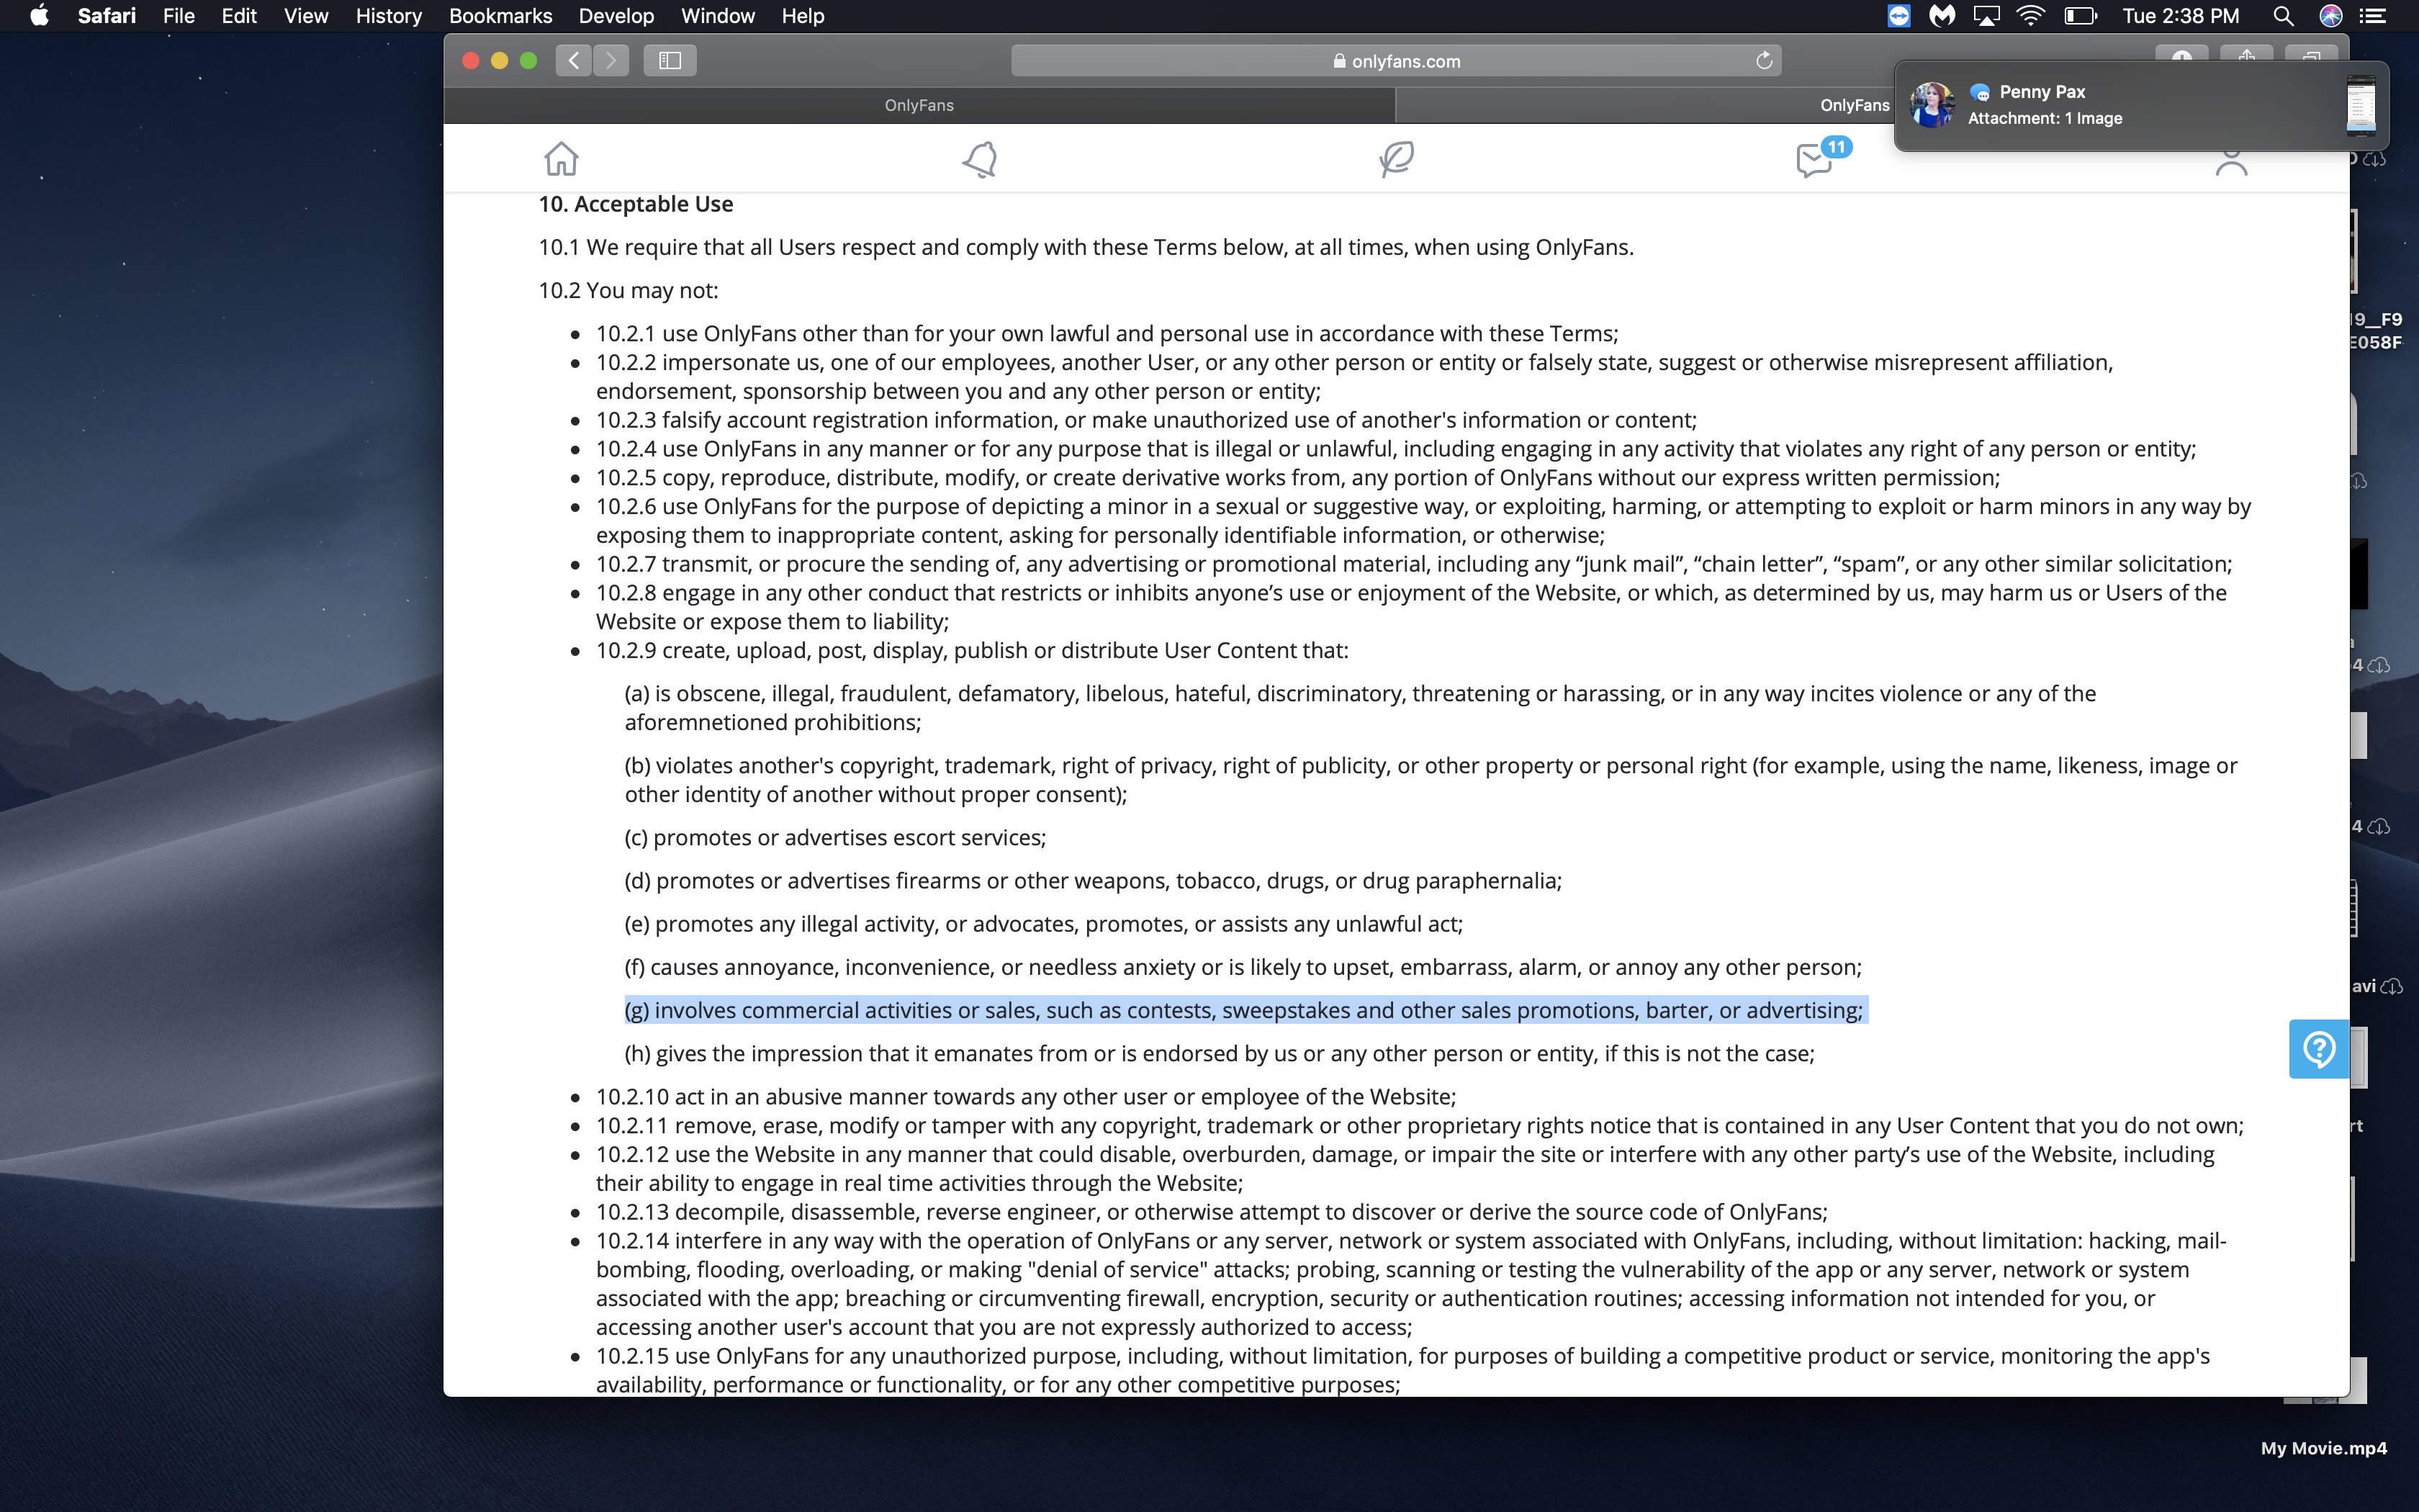2419x1512 pixels.
Task: Open the Develop menu
Action: (616, 16)
